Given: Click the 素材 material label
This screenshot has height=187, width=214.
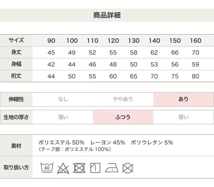Looking at the screenshot, I should tap(16, 146).
